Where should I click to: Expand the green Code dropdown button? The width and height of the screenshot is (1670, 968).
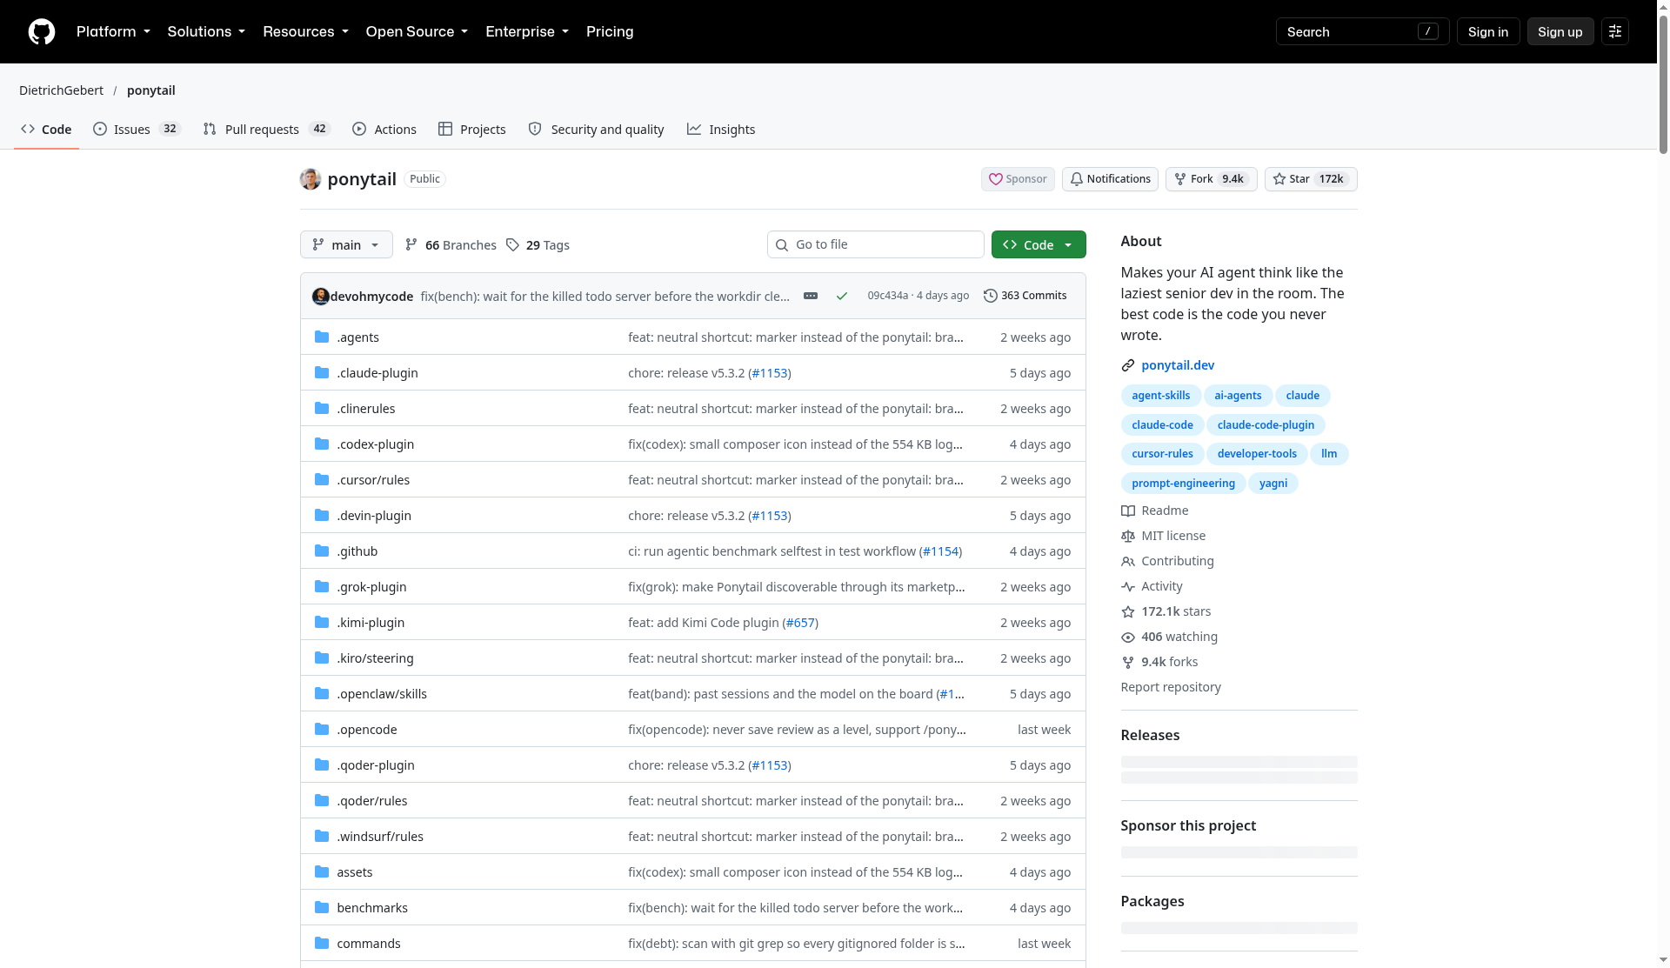pos(1039,244)
